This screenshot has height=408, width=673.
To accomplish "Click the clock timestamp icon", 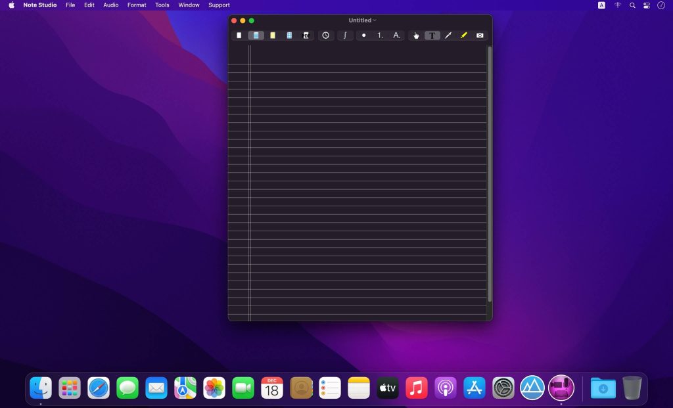I will [x=325, y=35].
